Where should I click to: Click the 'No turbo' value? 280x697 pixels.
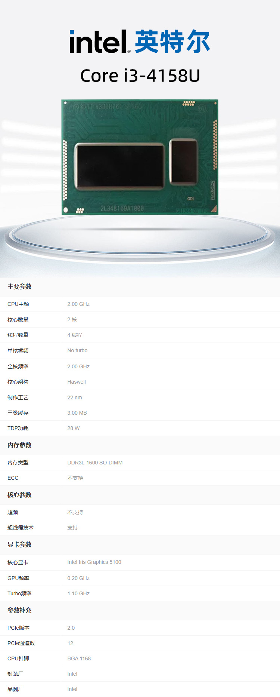point(77,350)
